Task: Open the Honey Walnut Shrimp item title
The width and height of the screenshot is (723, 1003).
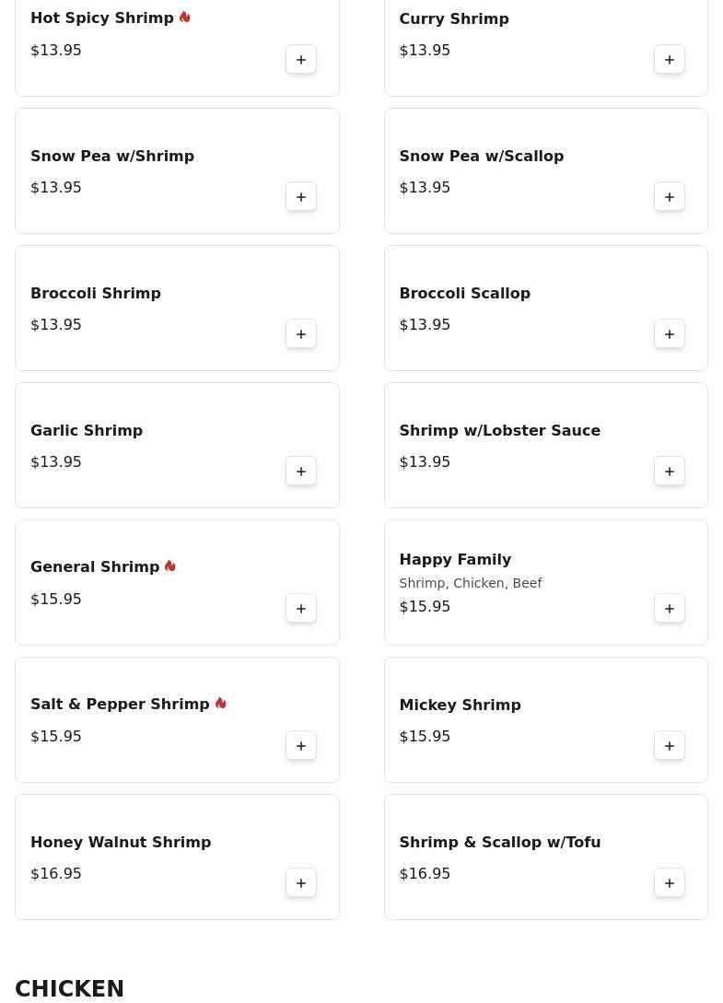Action: tap(121, 842)
